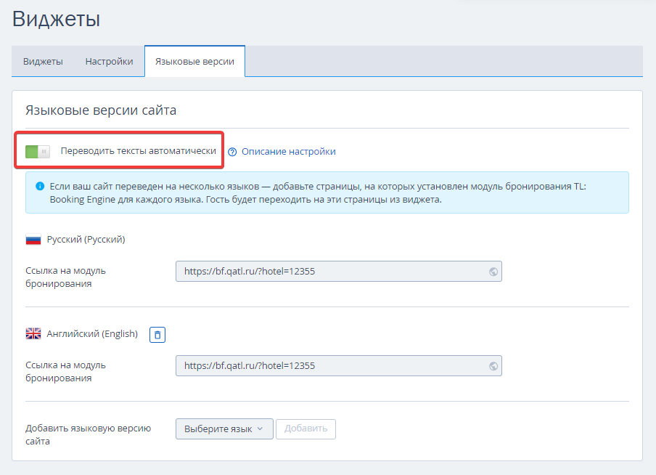Image resolution: width=656 pixels, height=475 pixels.
Task: Click the UK flag icon
Action: tap(33, 334)
